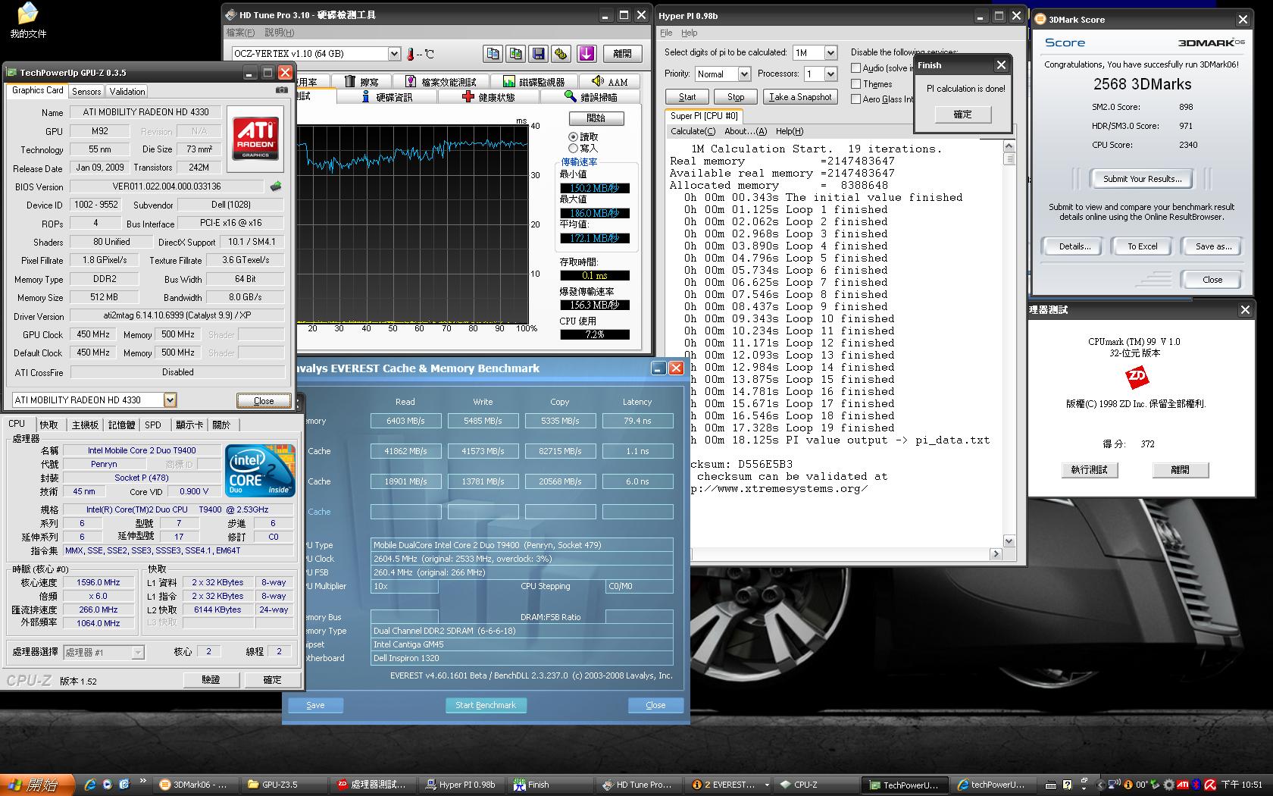Click Start button in Hyper PI
This screenshot has height=796, width=1273.
pyautogui.click(x=687, y=97)
